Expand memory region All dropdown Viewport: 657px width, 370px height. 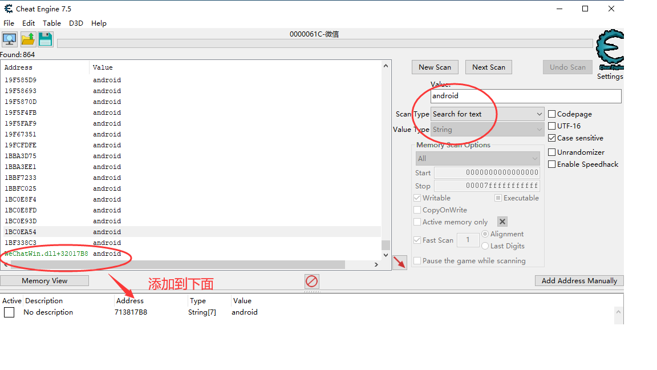pos(478,158)
